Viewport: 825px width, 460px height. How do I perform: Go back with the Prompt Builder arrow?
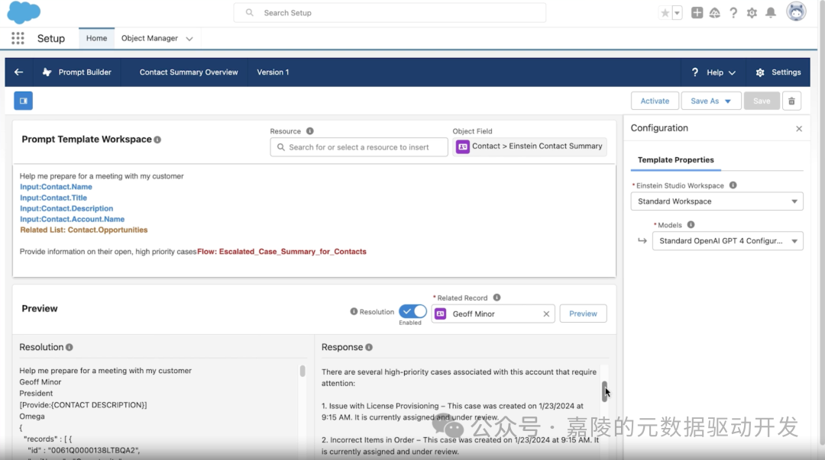19,72
